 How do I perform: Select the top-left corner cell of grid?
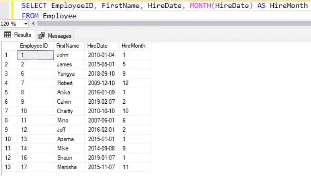[x=9, y=46]
